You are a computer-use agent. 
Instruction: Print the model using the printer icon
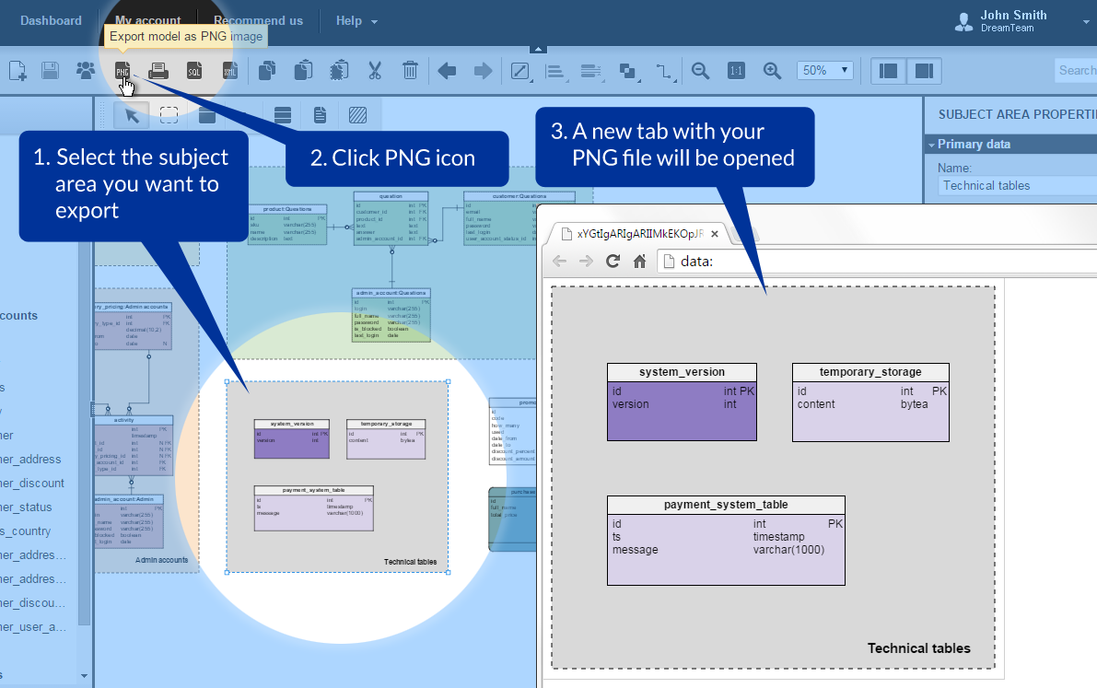pyautogui.click(x=158, y=71)
